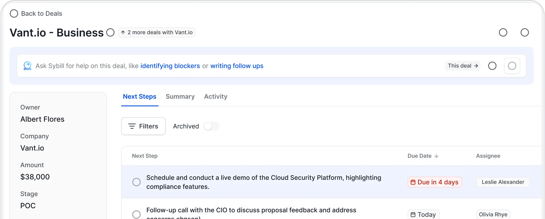Image resolution: width=545 pixels, height=219 pixels.
Task: Switch to the Next Steps tab
Action: (x=140, y=97)
